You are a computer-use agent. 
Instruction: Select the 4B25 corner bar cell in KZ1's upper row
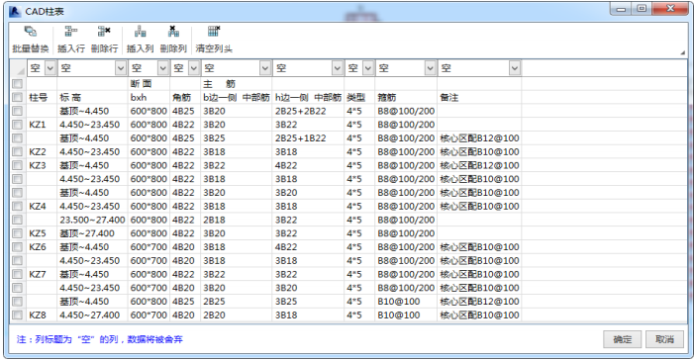pyautogui.click(x=185, y=112)
